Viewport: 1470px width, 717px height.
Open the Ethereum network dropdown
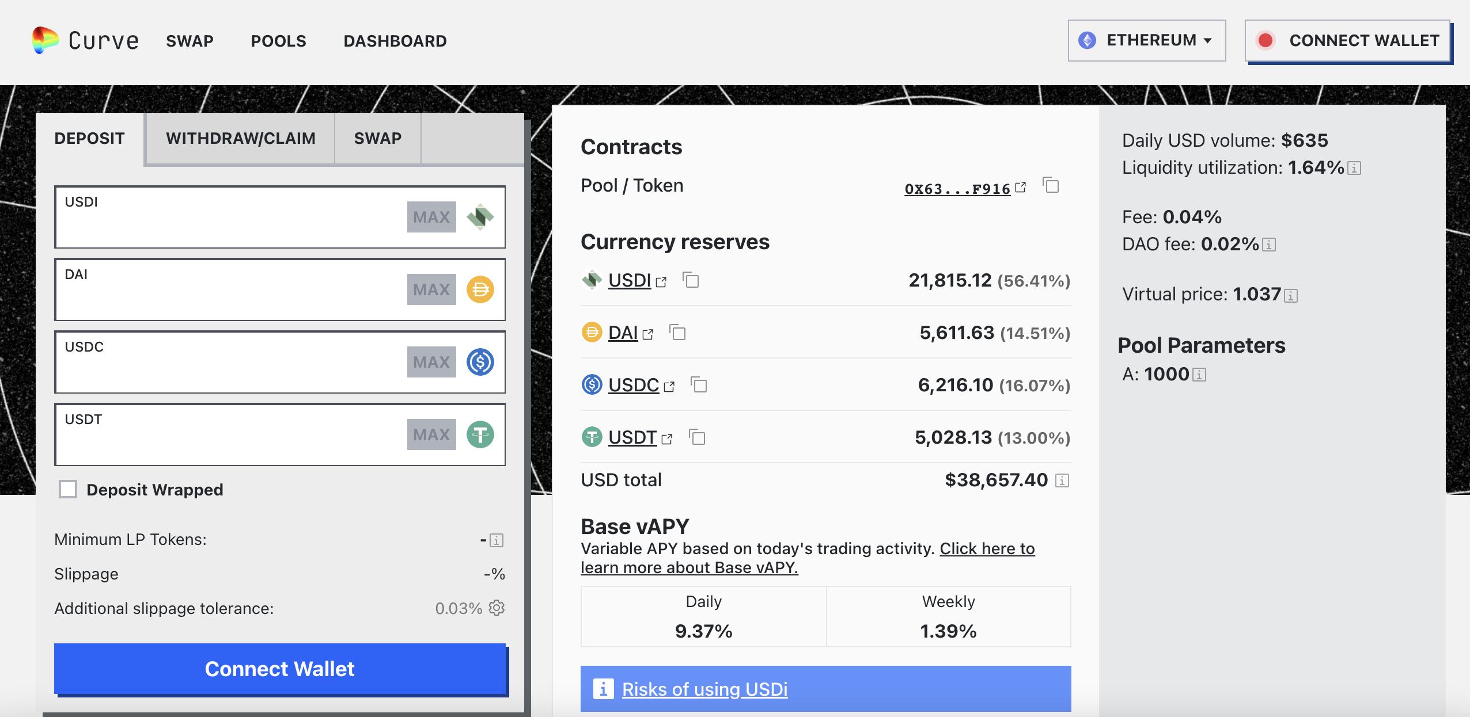point(1146,40)
